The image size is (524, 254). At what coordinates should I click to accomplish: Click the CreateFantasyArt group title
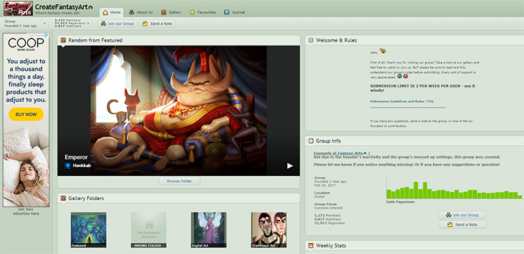pos(61,7)
